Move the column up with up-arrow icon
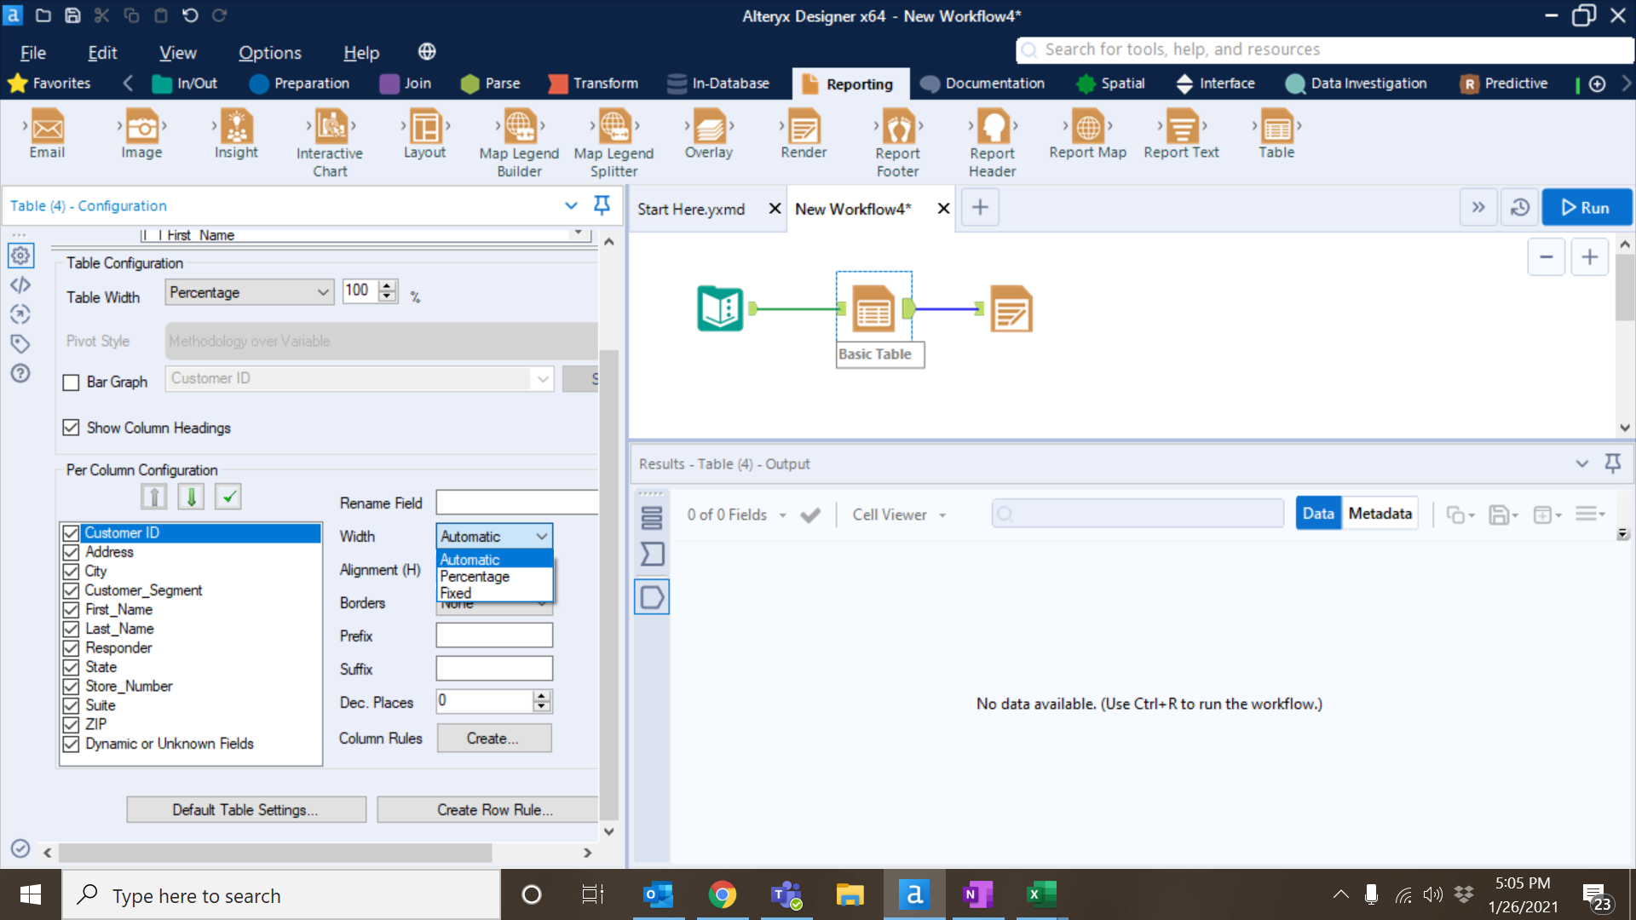This screenshot has height=920, width=1636. [153, 497]
